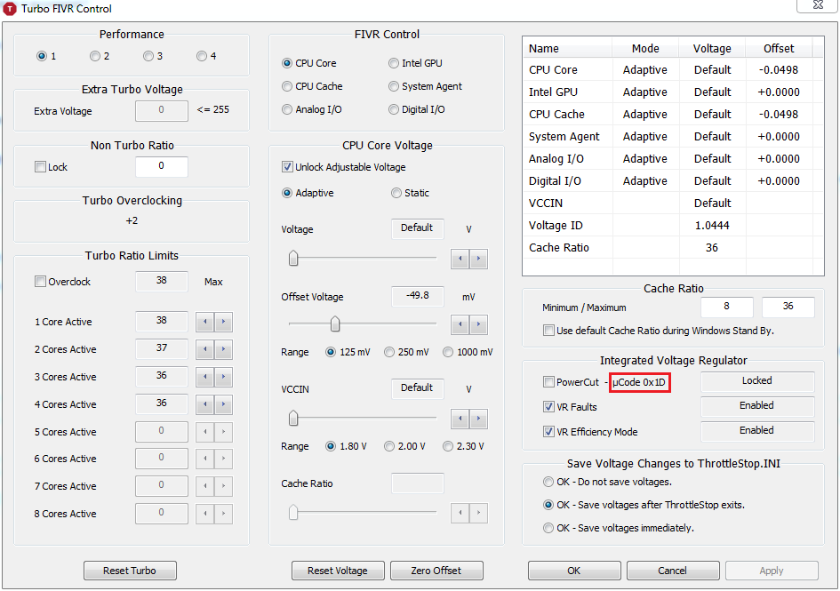Click the Zero Offset button
840x591 pixels.
coord(436,571)
